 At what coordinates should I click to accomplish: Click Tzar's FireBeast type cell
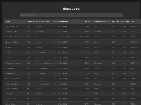[41, 53]
